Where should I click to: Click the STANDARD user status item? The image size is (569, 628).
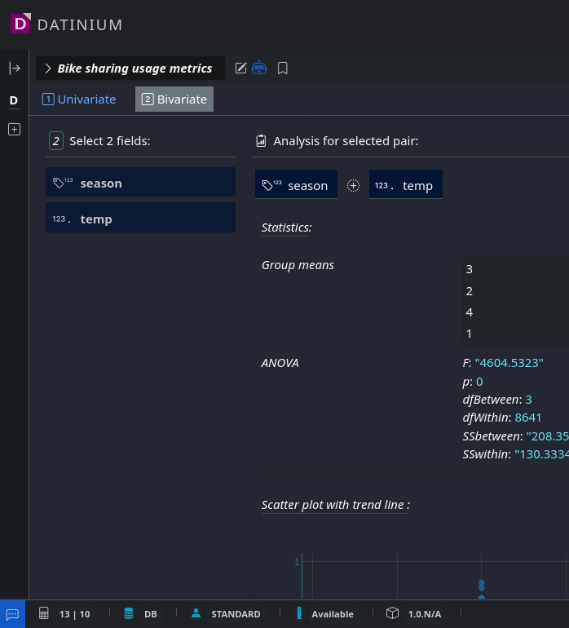coord(226,614)
